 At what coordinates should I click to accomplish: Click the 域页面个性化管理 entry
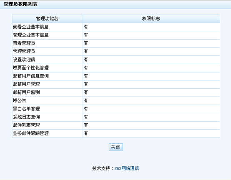[x=30, y=68]
